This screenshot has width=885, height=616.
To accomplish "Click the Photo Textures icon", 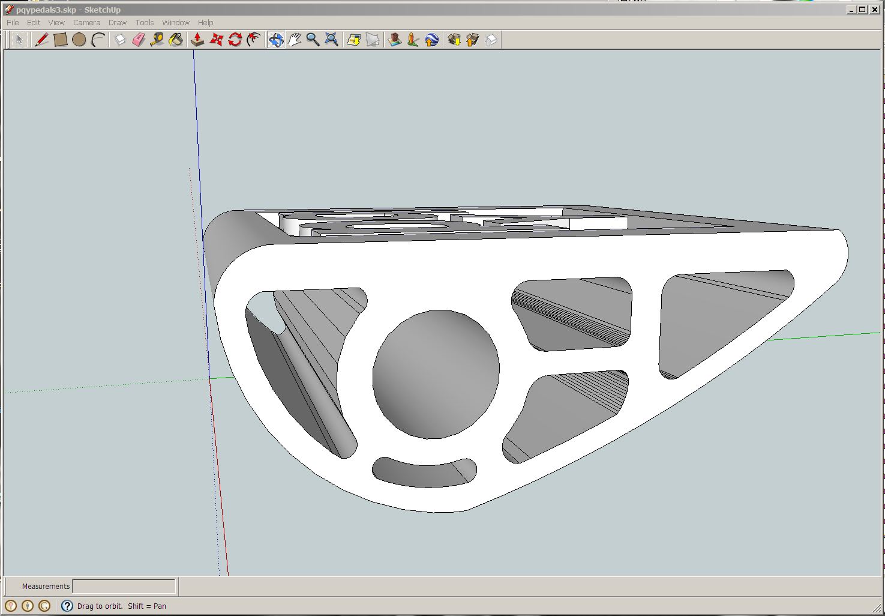I will (x=413, y=40).
